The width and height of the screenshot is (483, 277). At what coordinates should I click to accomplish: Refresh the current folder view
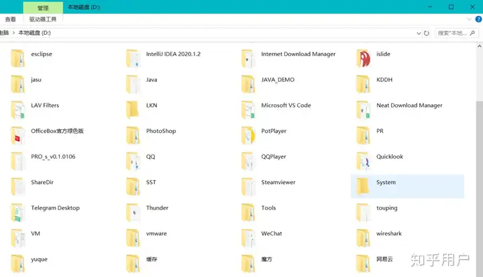[427, 33]
